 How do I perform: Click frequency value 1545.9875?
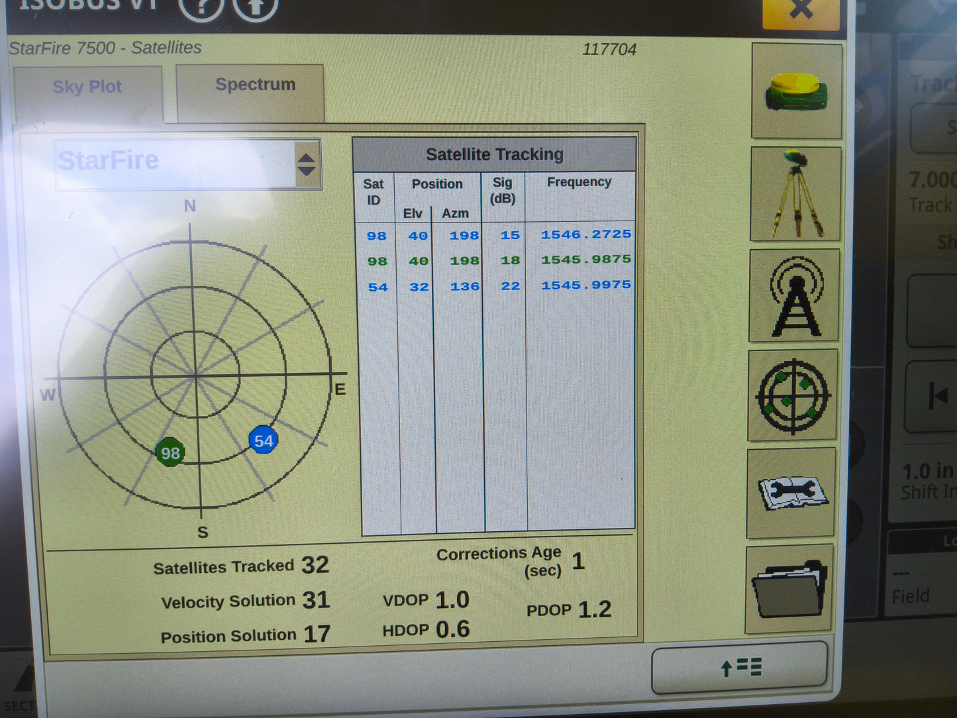(586, 259)
